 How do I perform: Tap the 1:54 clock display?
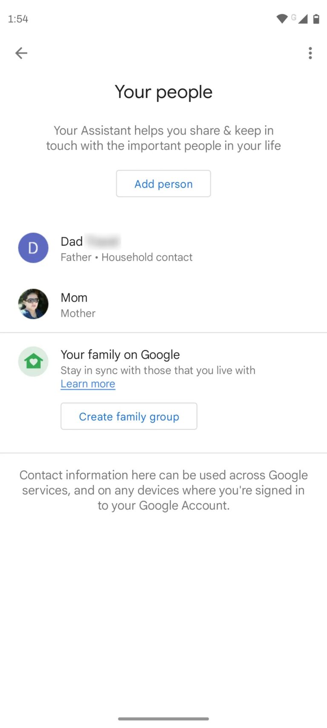point(17,19)
